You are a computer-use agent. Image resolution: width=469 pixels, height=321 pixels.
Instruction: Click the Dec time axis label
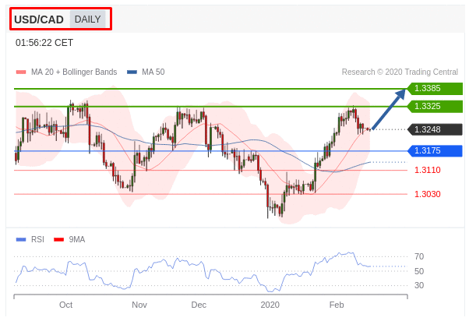(199, 305)
